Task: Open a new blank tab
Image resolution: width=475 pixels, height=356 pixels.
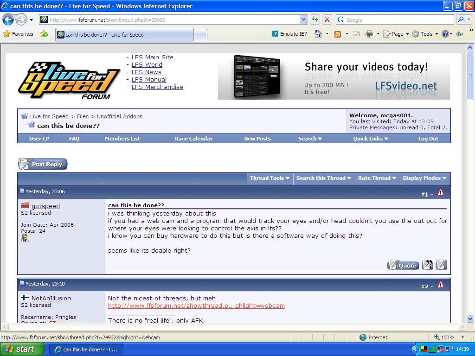Action: [200, 35]
